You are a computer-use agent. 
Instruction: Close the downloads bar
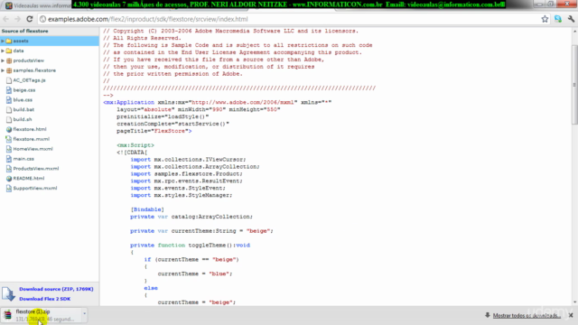click(571, 315)
